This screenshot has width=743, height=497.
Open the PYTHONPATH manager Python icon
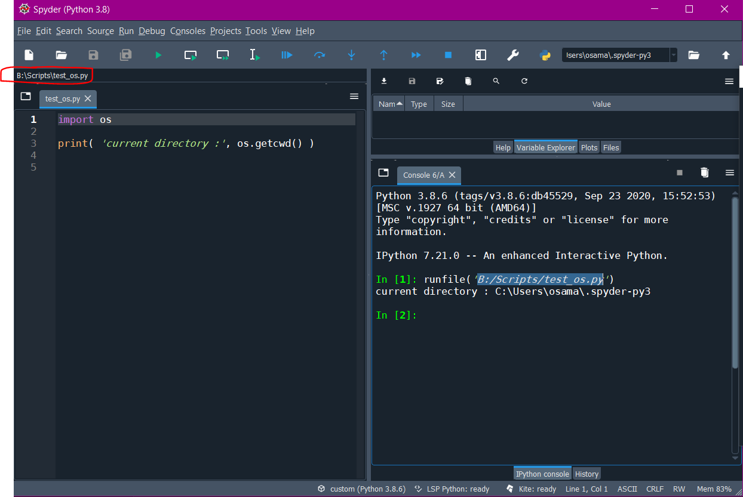545,55
